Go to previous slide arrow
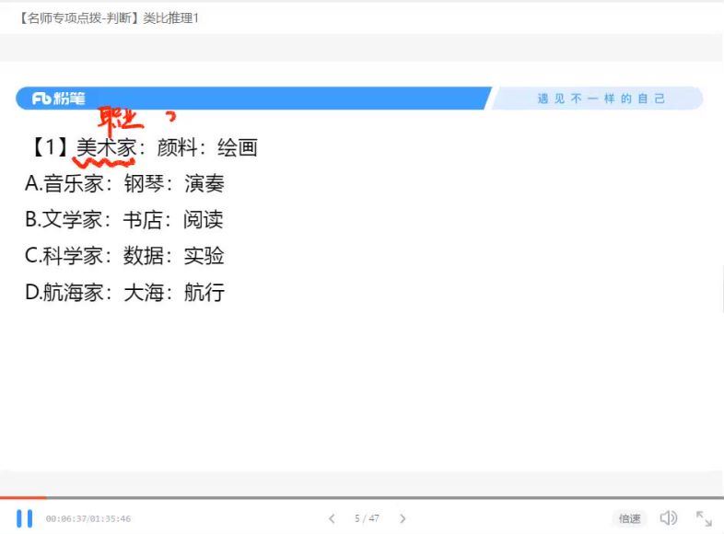Image resolution: width=724 pixels, height=534 pixels. point(332,518)
